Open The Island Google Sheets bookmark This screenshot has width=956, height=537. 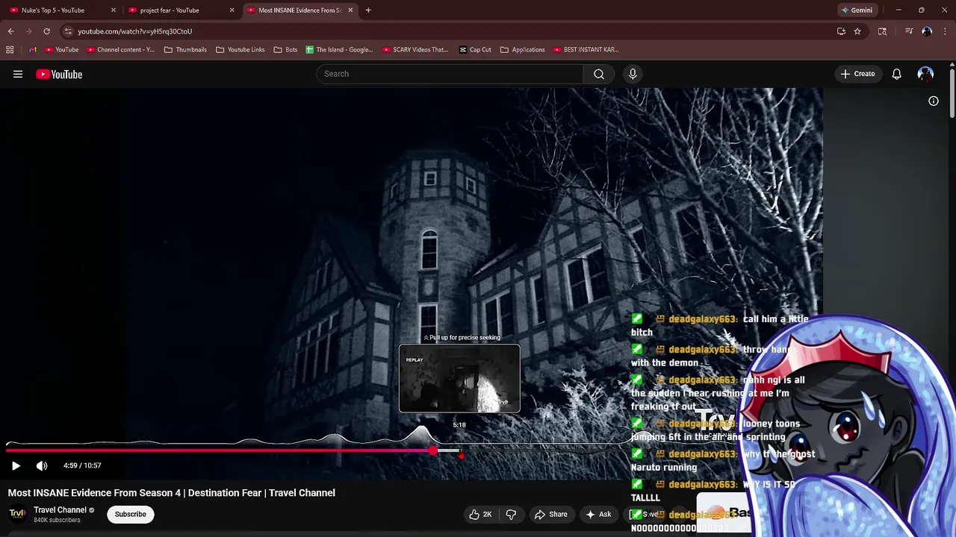point(339,50)
